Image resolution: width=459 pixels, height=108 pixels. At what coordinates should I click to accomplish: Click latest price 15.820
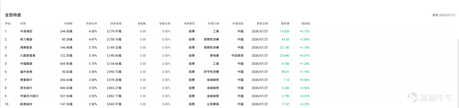click(285, 31)
